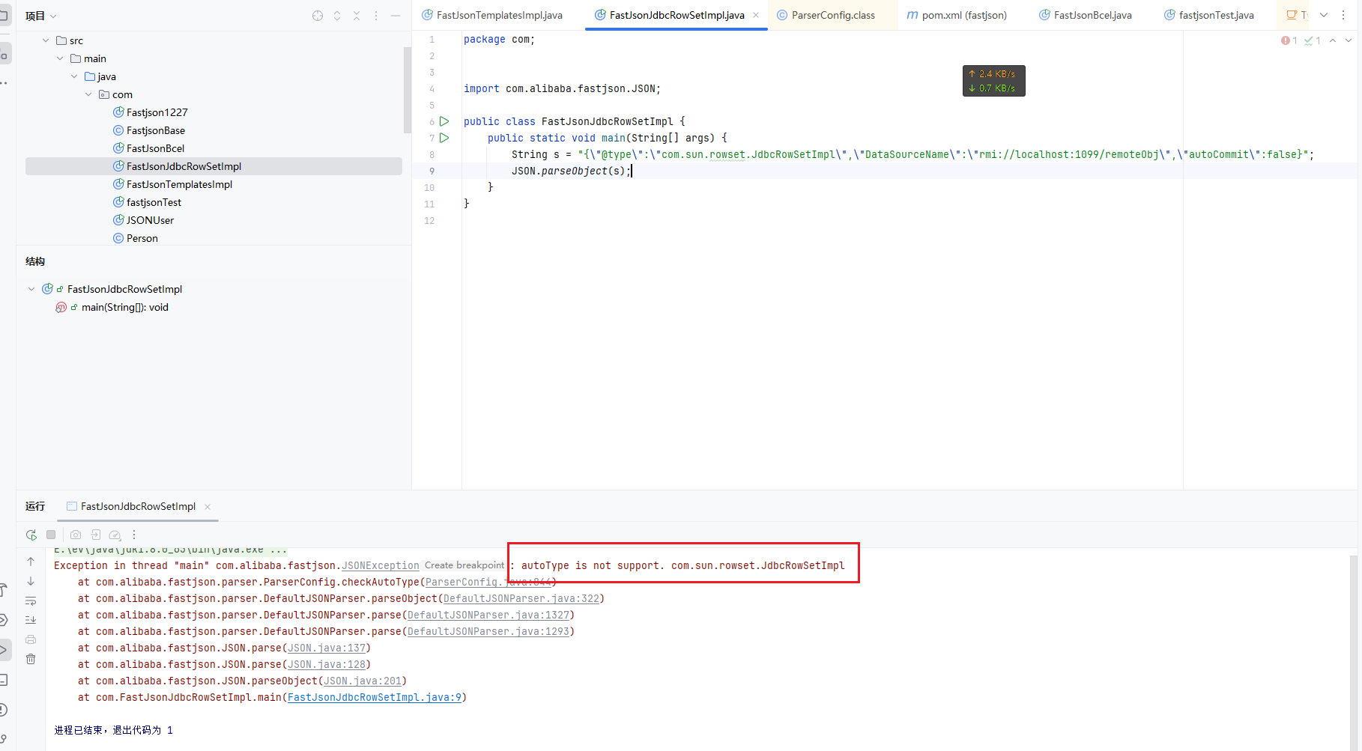The height and width of the screenshot is (751, 1362).
Task: Open JSONException link in console
Action: (381, 566)
